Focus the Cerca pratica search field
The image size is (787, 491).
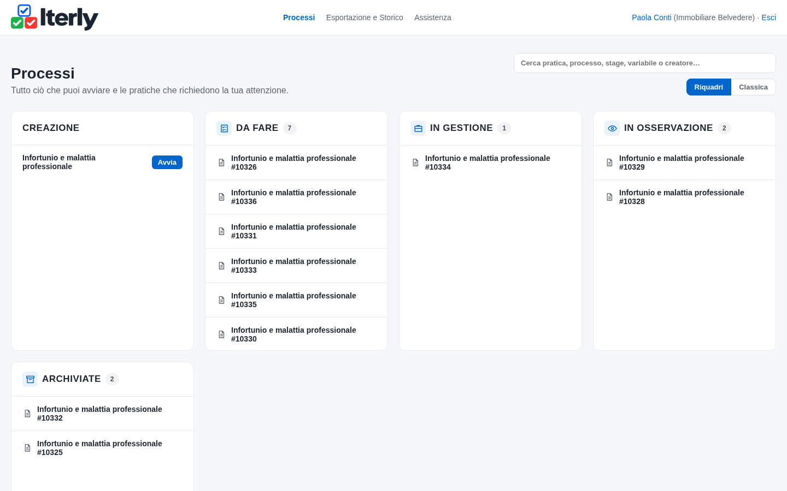click(645, 63)
